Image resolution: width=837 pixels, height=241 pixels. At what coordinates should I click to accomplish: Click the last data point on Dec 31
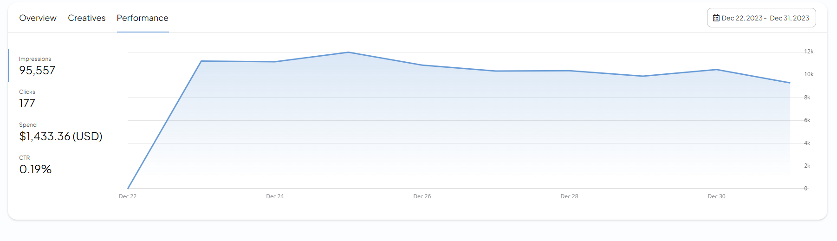tap(790, 83)
